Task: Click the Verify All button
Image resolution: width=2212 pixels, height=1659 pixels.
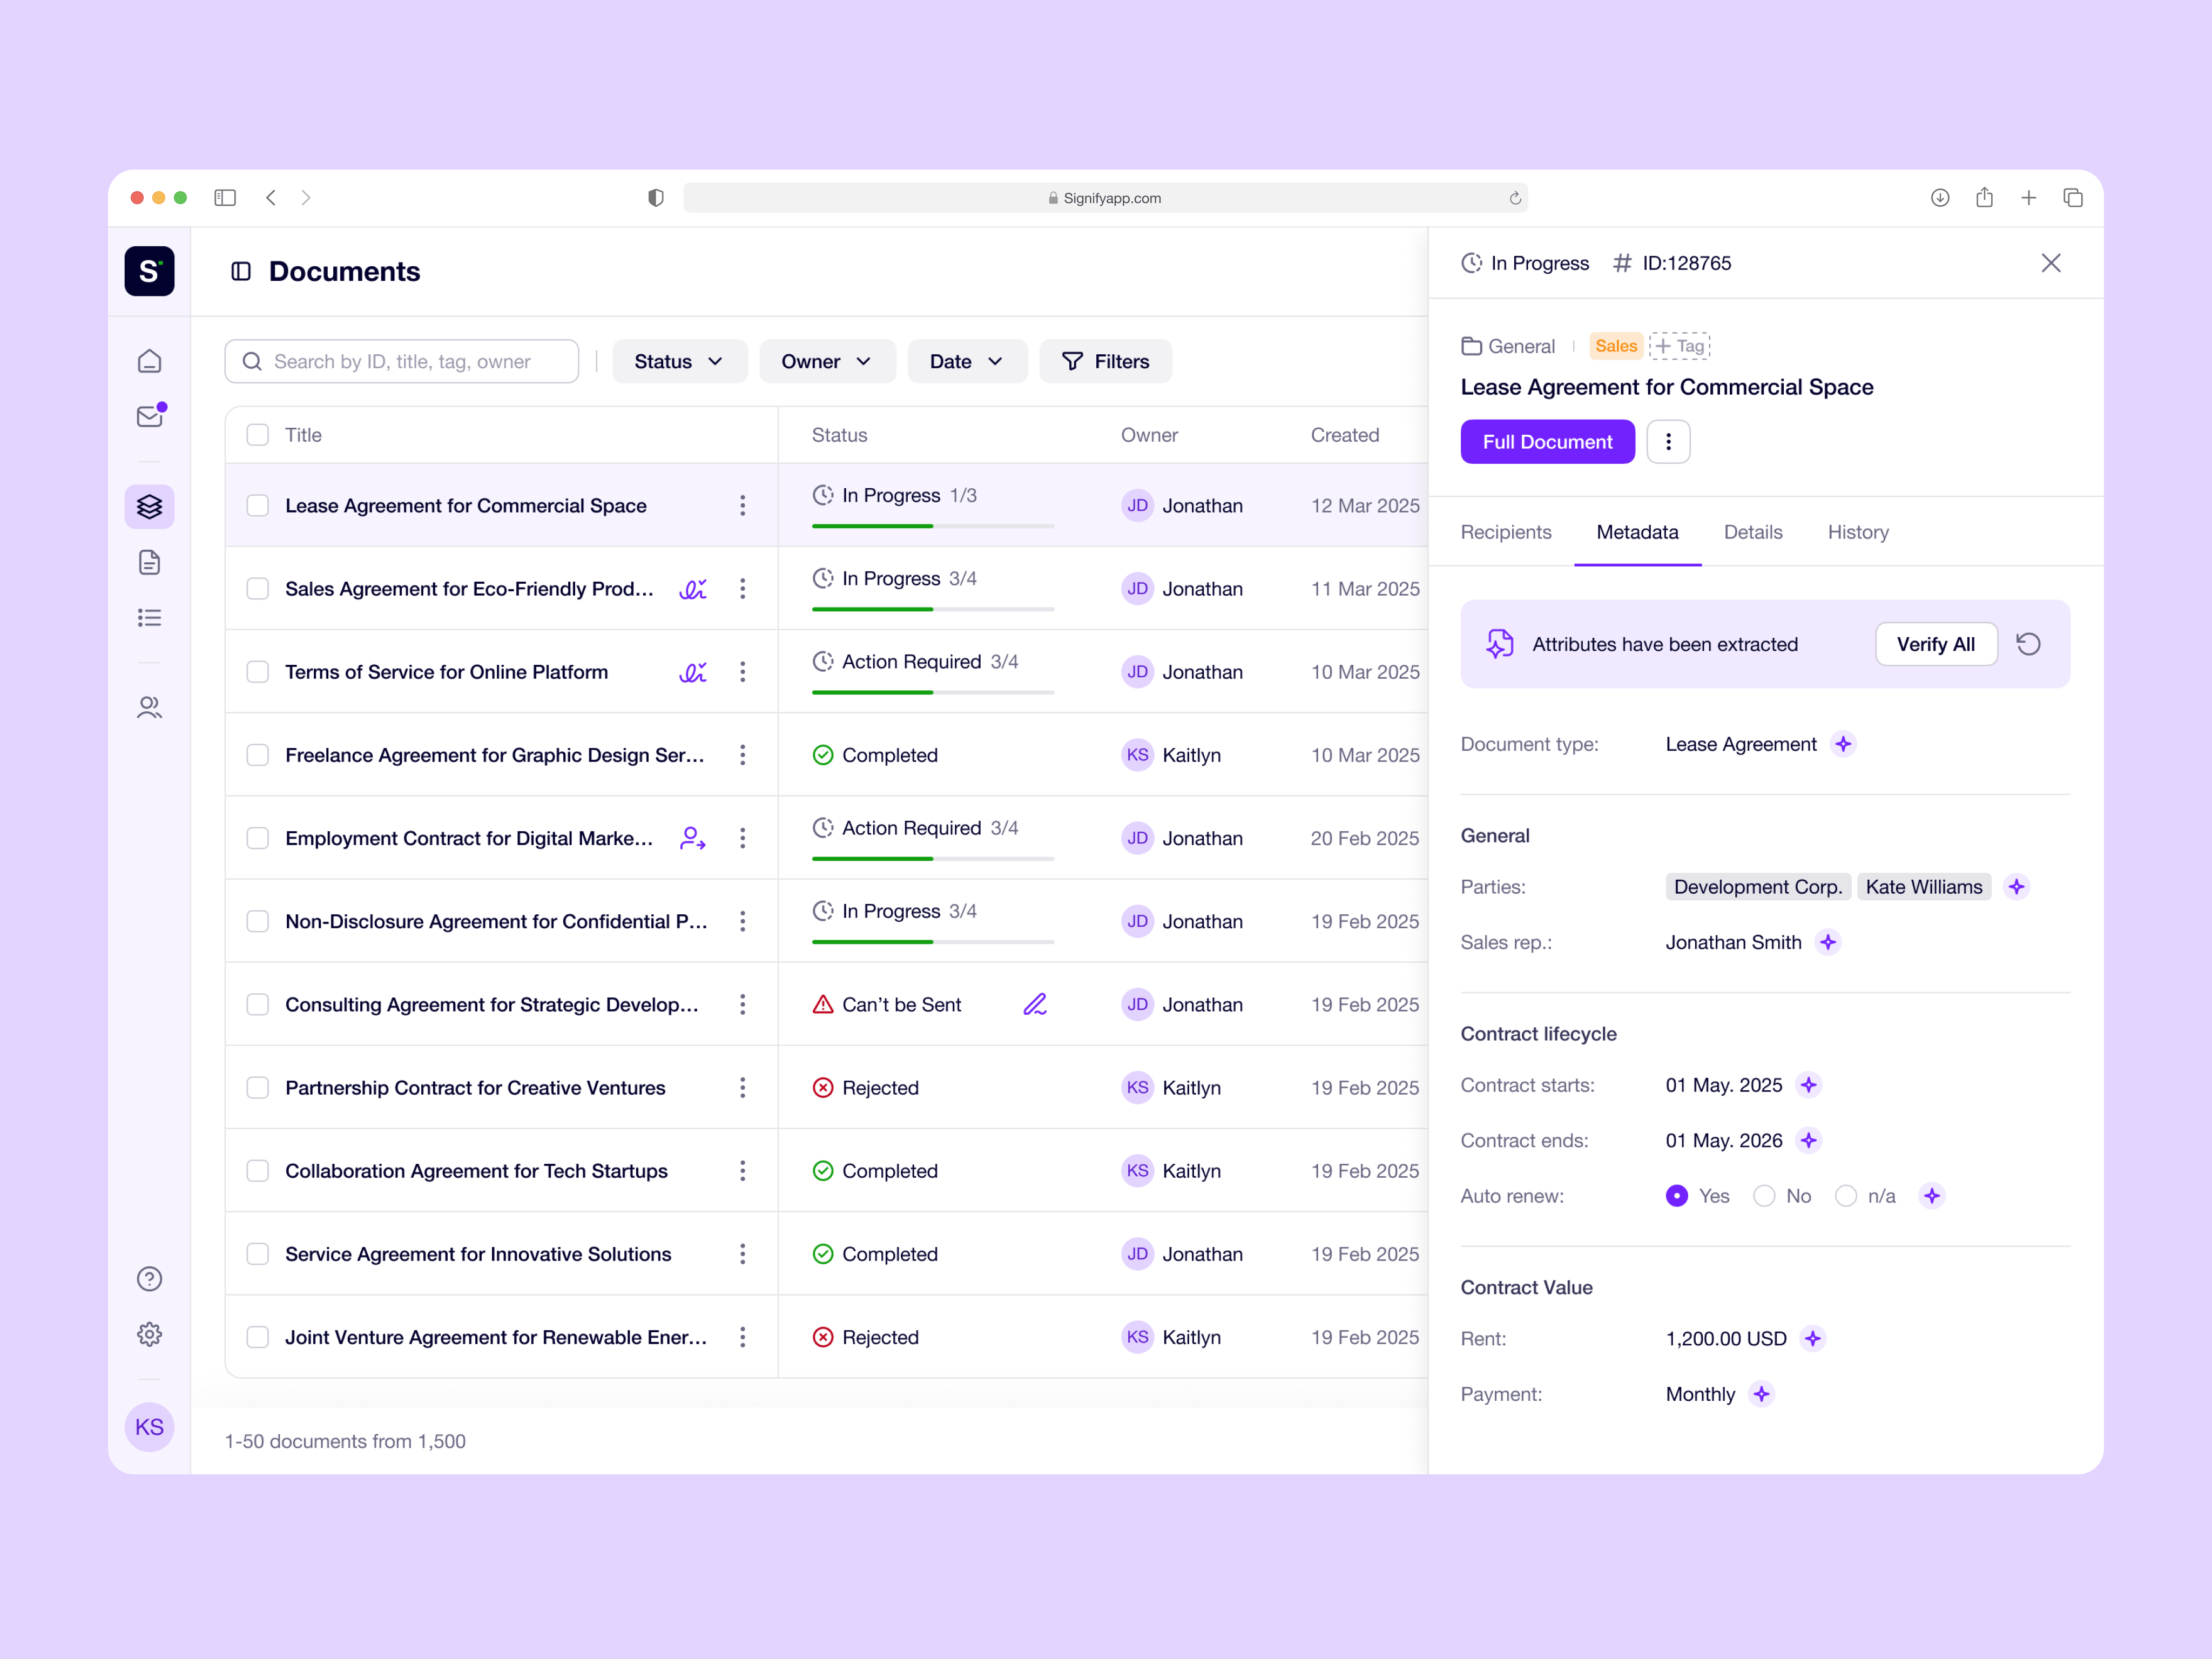Action: (x=1936, y=644)
